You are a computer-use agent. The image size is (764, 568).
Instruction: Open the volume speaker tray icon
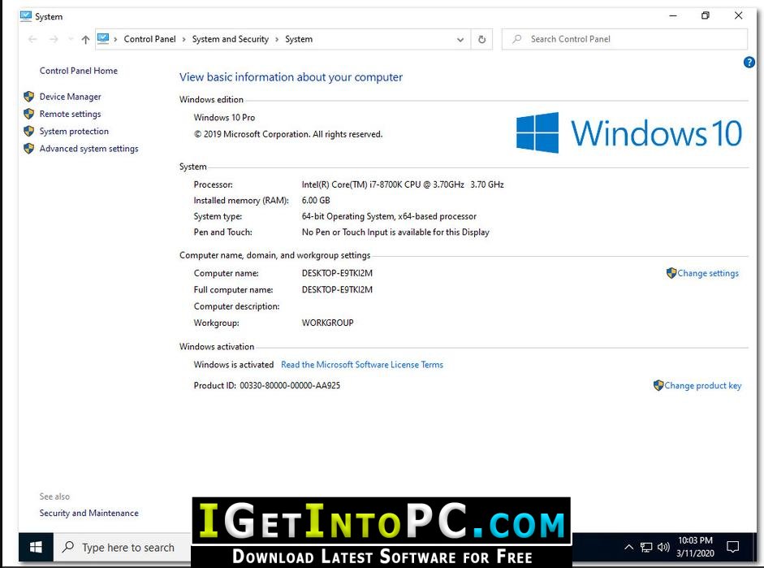pyautogui.click(x=663, y=547)
